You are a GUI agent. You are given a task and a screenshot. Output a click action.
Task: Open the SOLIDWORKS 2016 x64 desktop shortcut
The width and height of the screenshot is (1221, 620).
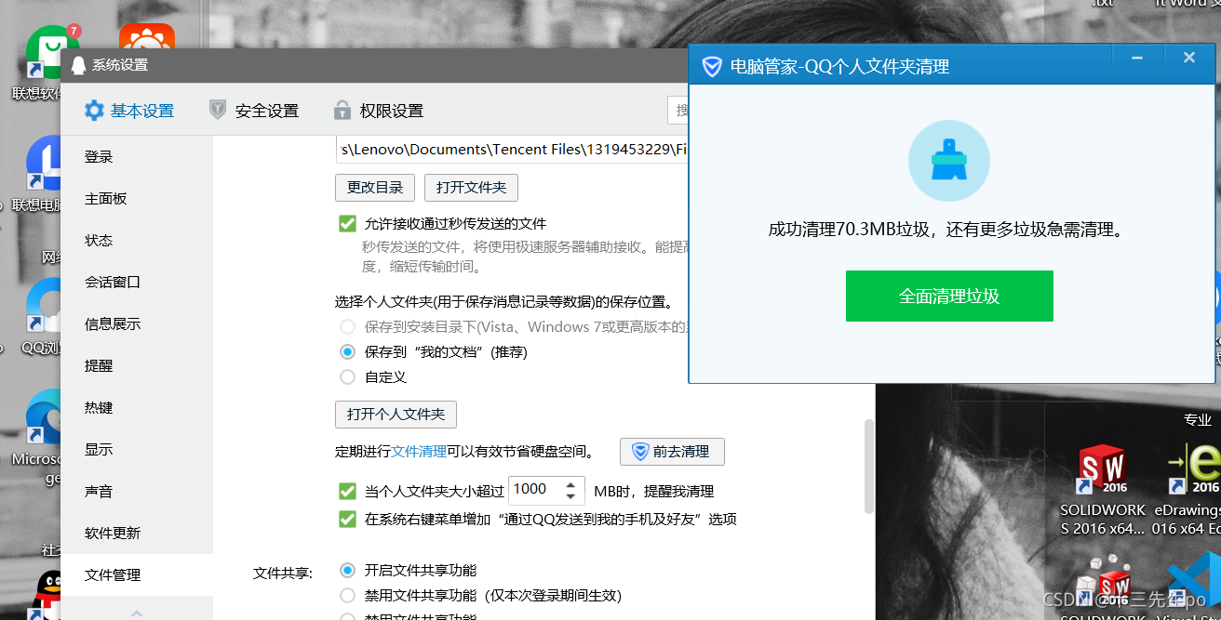[1101, 491]
